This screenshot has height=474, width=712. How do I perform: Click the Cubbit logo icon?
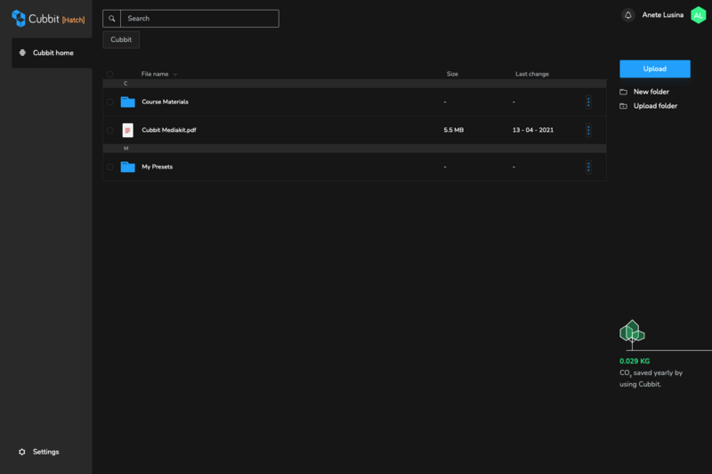tap(19, 18)
